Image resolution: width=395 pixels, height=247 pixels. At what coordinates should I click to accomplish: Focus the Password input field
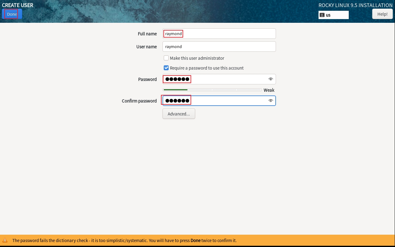tap(219, 79)
